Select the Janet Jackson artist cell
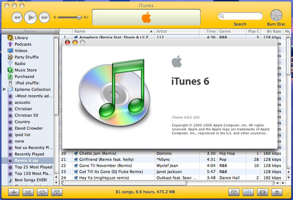 click(177, 172)
